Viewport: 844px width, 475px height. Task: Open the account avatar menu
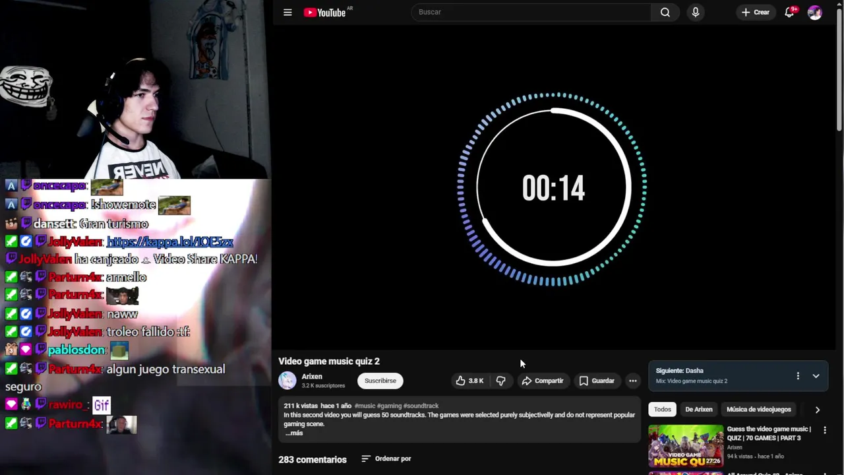pyautogui.click(x=815, y=12)
